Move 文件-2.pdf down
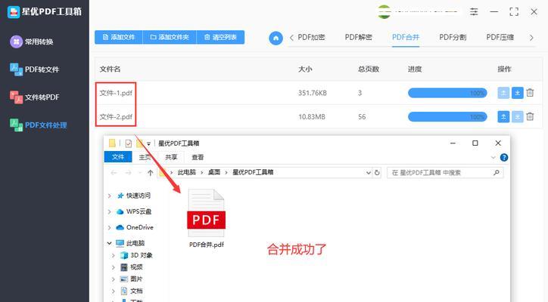Image resolution: width=548 pixels, height=302 pixels. click(x=517, y=117)
